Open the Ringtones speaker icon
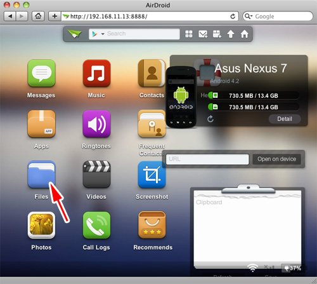Screen dimensions: 317x284 pyautogui.click(x=96, y=124)
